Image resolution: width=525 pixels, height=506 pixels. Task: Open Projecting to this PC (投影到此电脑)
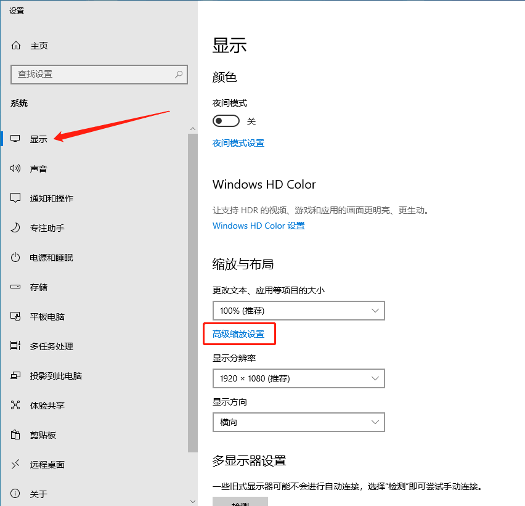pyautogui.click(x=56, y=376)
